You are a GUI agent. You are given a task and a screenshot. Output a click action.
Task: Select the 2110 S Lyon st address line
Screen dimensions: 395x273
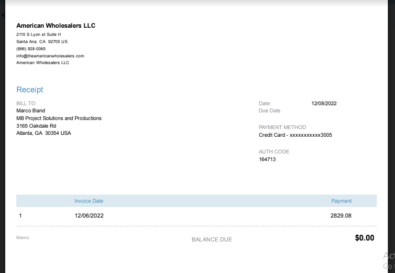coord(39,34)
